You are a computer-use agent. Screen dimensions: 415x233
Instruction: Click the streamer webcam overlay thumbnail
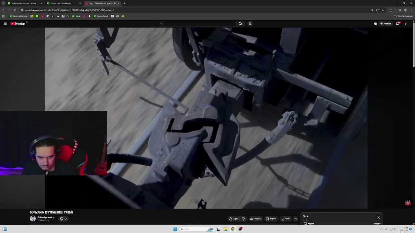pos(53,143)
